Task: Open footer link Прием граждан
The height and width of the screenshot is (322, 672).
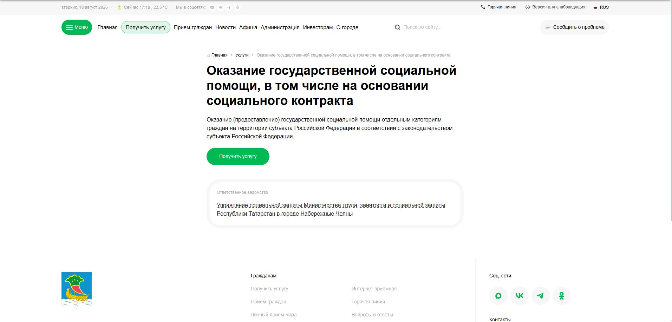Action: coord(268,302)
